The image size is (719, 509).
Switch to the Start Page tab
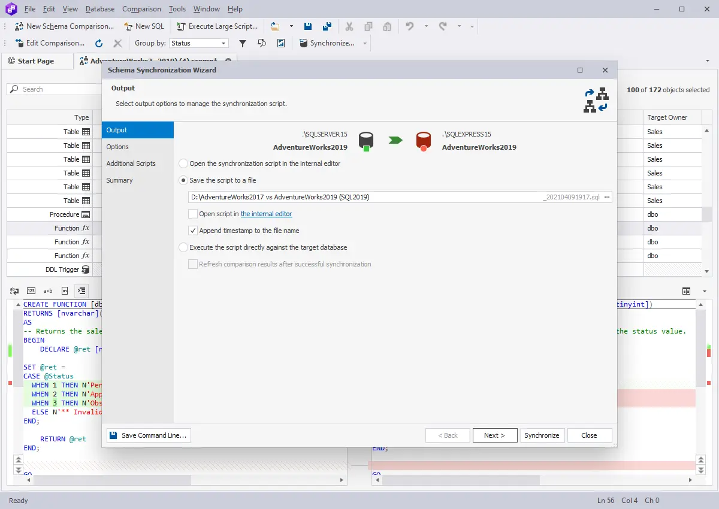pyautogui.click(x=36, y=61)
